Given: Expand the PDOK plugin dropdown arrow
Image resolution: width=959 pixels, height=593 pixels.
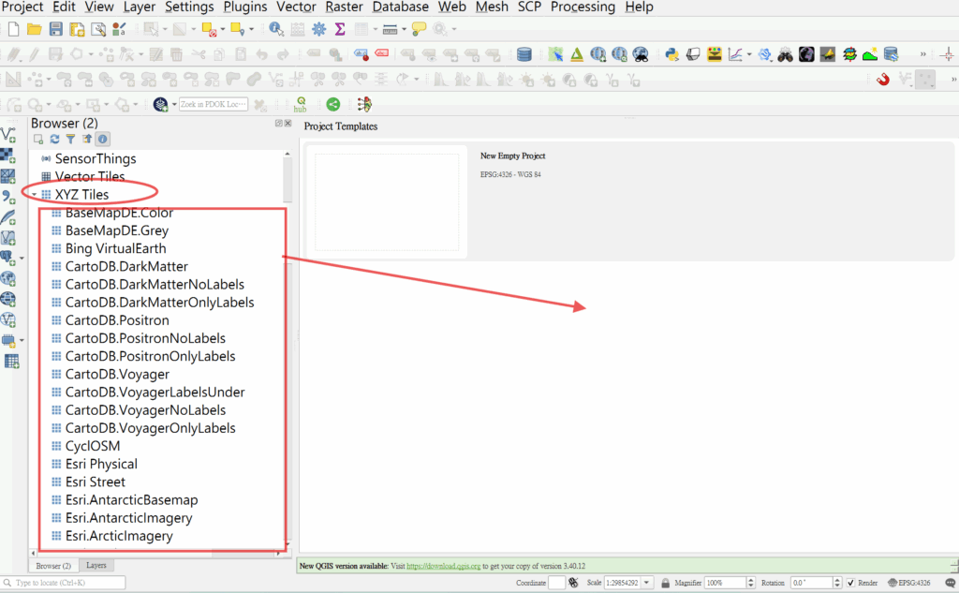Looking at the screenshot, I should point(174,104).
